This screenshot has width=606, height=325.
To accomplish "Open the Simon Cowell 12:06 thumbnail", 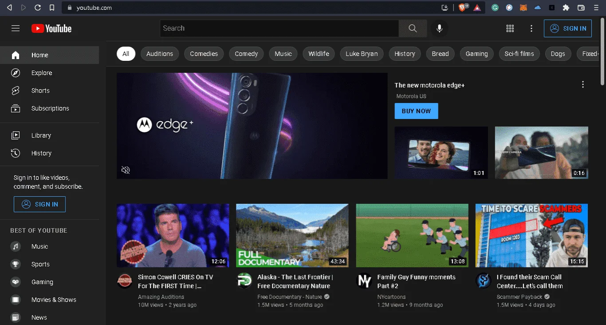I will 173,235.
